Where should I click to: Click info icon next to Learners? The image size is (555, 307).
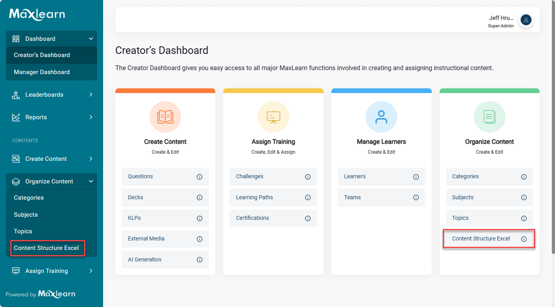416,177
